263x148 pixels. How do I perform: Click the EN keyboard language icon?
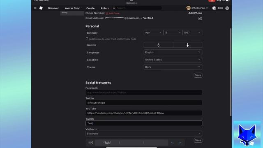pos(91,143)
